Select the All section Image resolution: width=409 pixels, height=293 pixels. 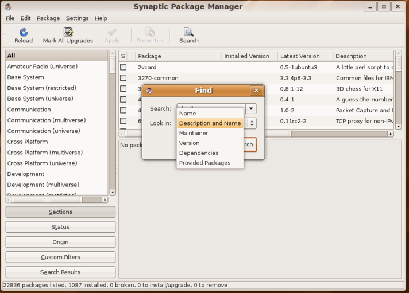57,56
